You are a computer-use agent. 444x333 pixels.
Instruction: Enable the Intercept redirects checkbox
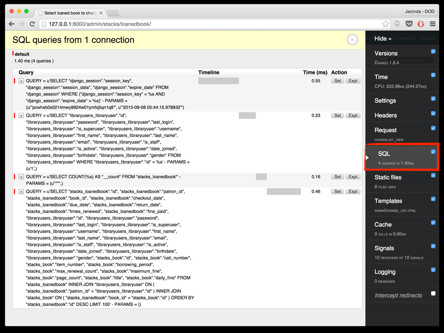tap(433, 294)
